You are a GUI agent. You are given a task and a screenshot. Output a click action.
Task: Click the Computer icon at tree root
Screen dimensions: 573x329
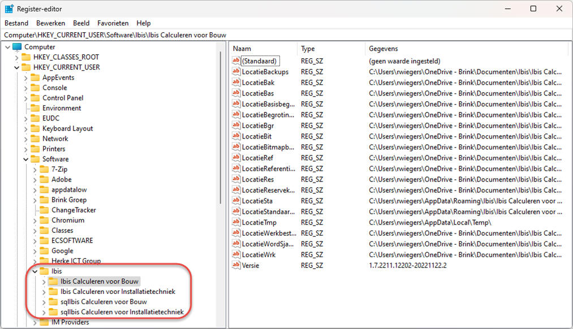[17, 47]
